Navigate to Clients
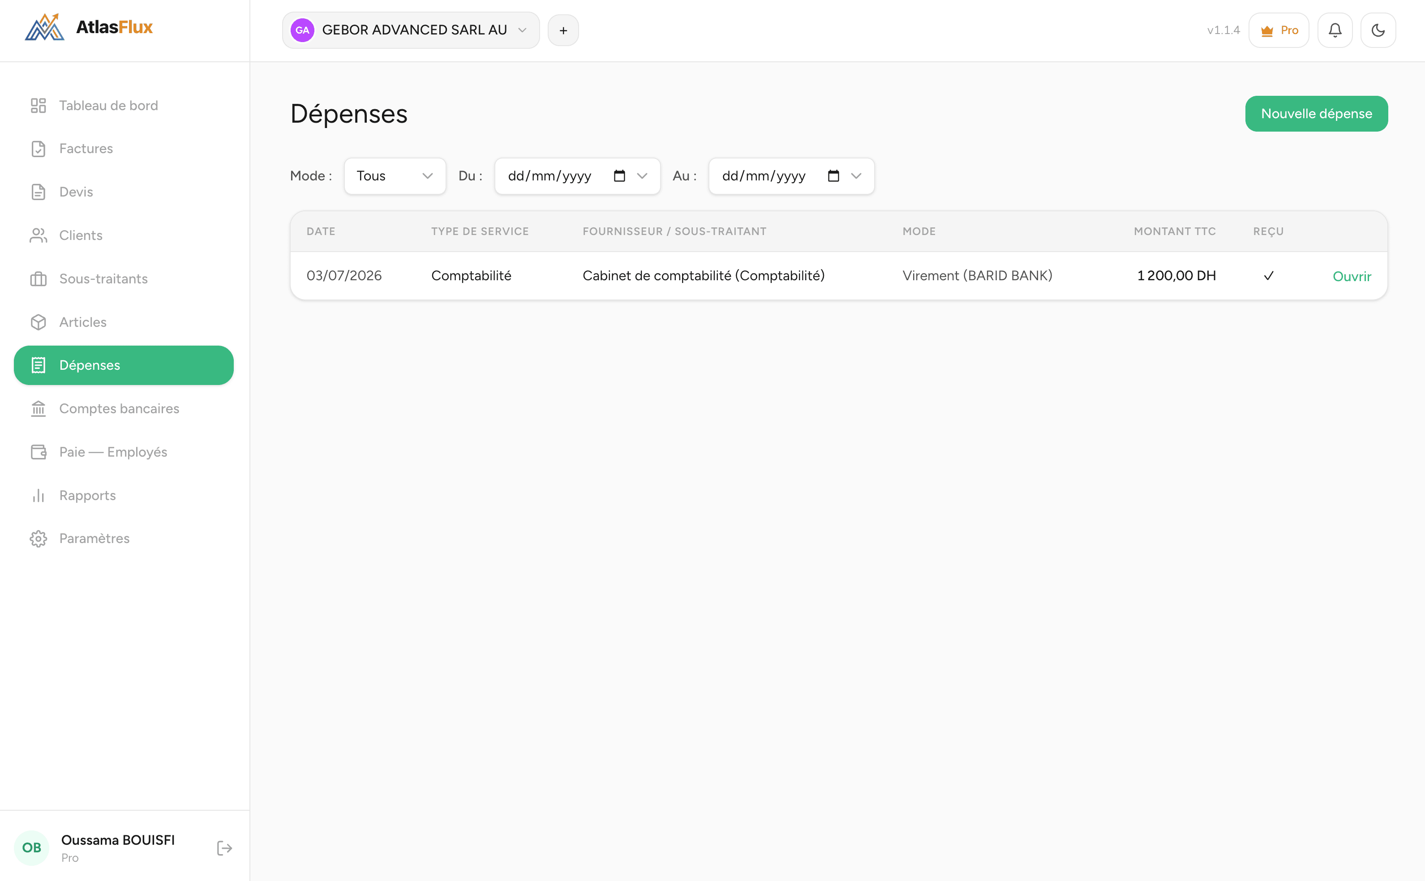The height and width of the screenshot is (881, 1425). [124, 235]
